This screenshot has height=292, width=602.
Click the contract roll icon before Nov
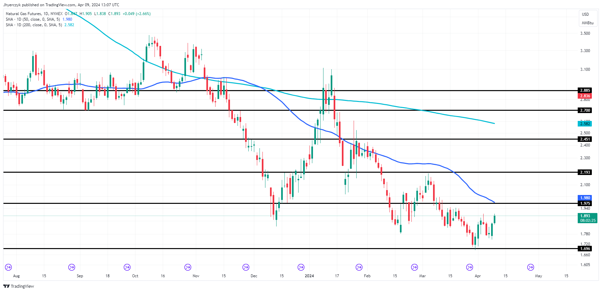pyautogui.click(x=188, y=267)
